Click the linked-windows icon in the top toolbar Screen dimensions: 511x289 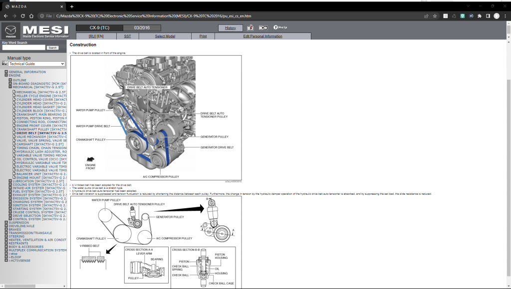pyautogui.click(x=263, y=27)
